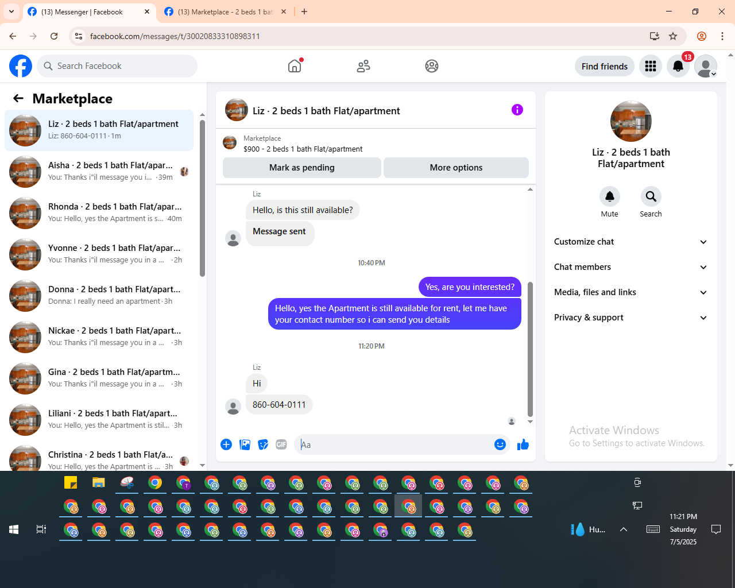This screenshot has height=588, width=735.
Task: Open Sticky Notes from taskbar
Action: [x=71, y=482]
